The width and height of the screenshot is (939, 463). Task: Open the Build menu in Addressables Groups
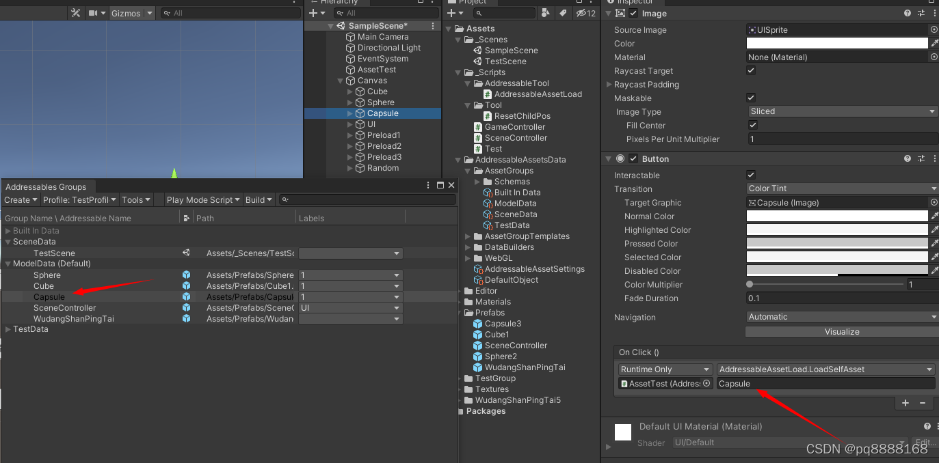[259, 200]
